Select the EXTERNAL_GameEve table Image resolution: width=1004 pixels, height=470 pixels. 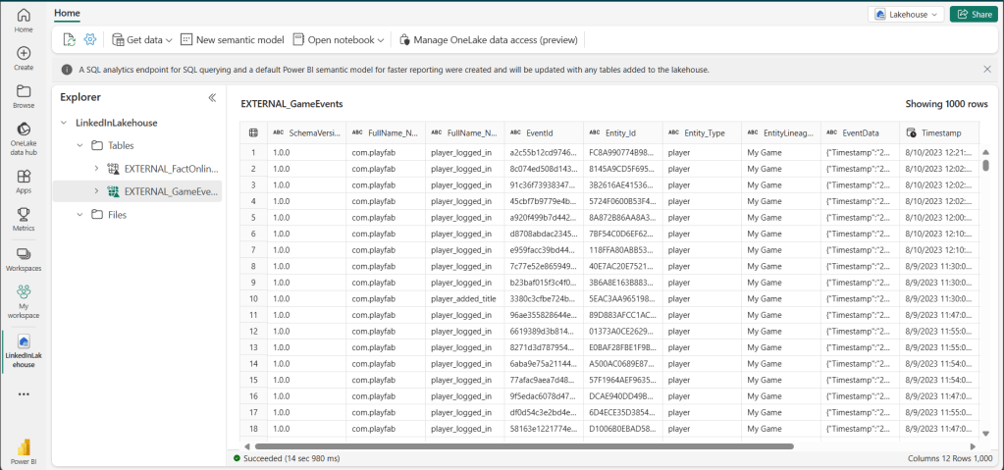tap(163, 191)
